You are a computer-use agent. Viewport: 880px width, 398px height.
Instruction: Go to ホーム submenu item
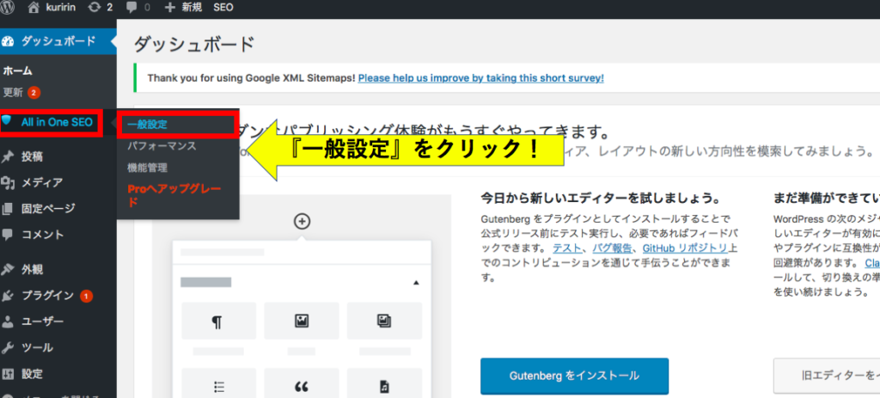point(17,71)
